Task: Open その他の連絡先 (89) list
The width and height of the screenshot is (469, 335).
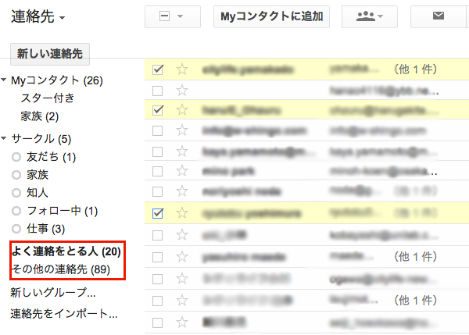Action: pos(60,269)
